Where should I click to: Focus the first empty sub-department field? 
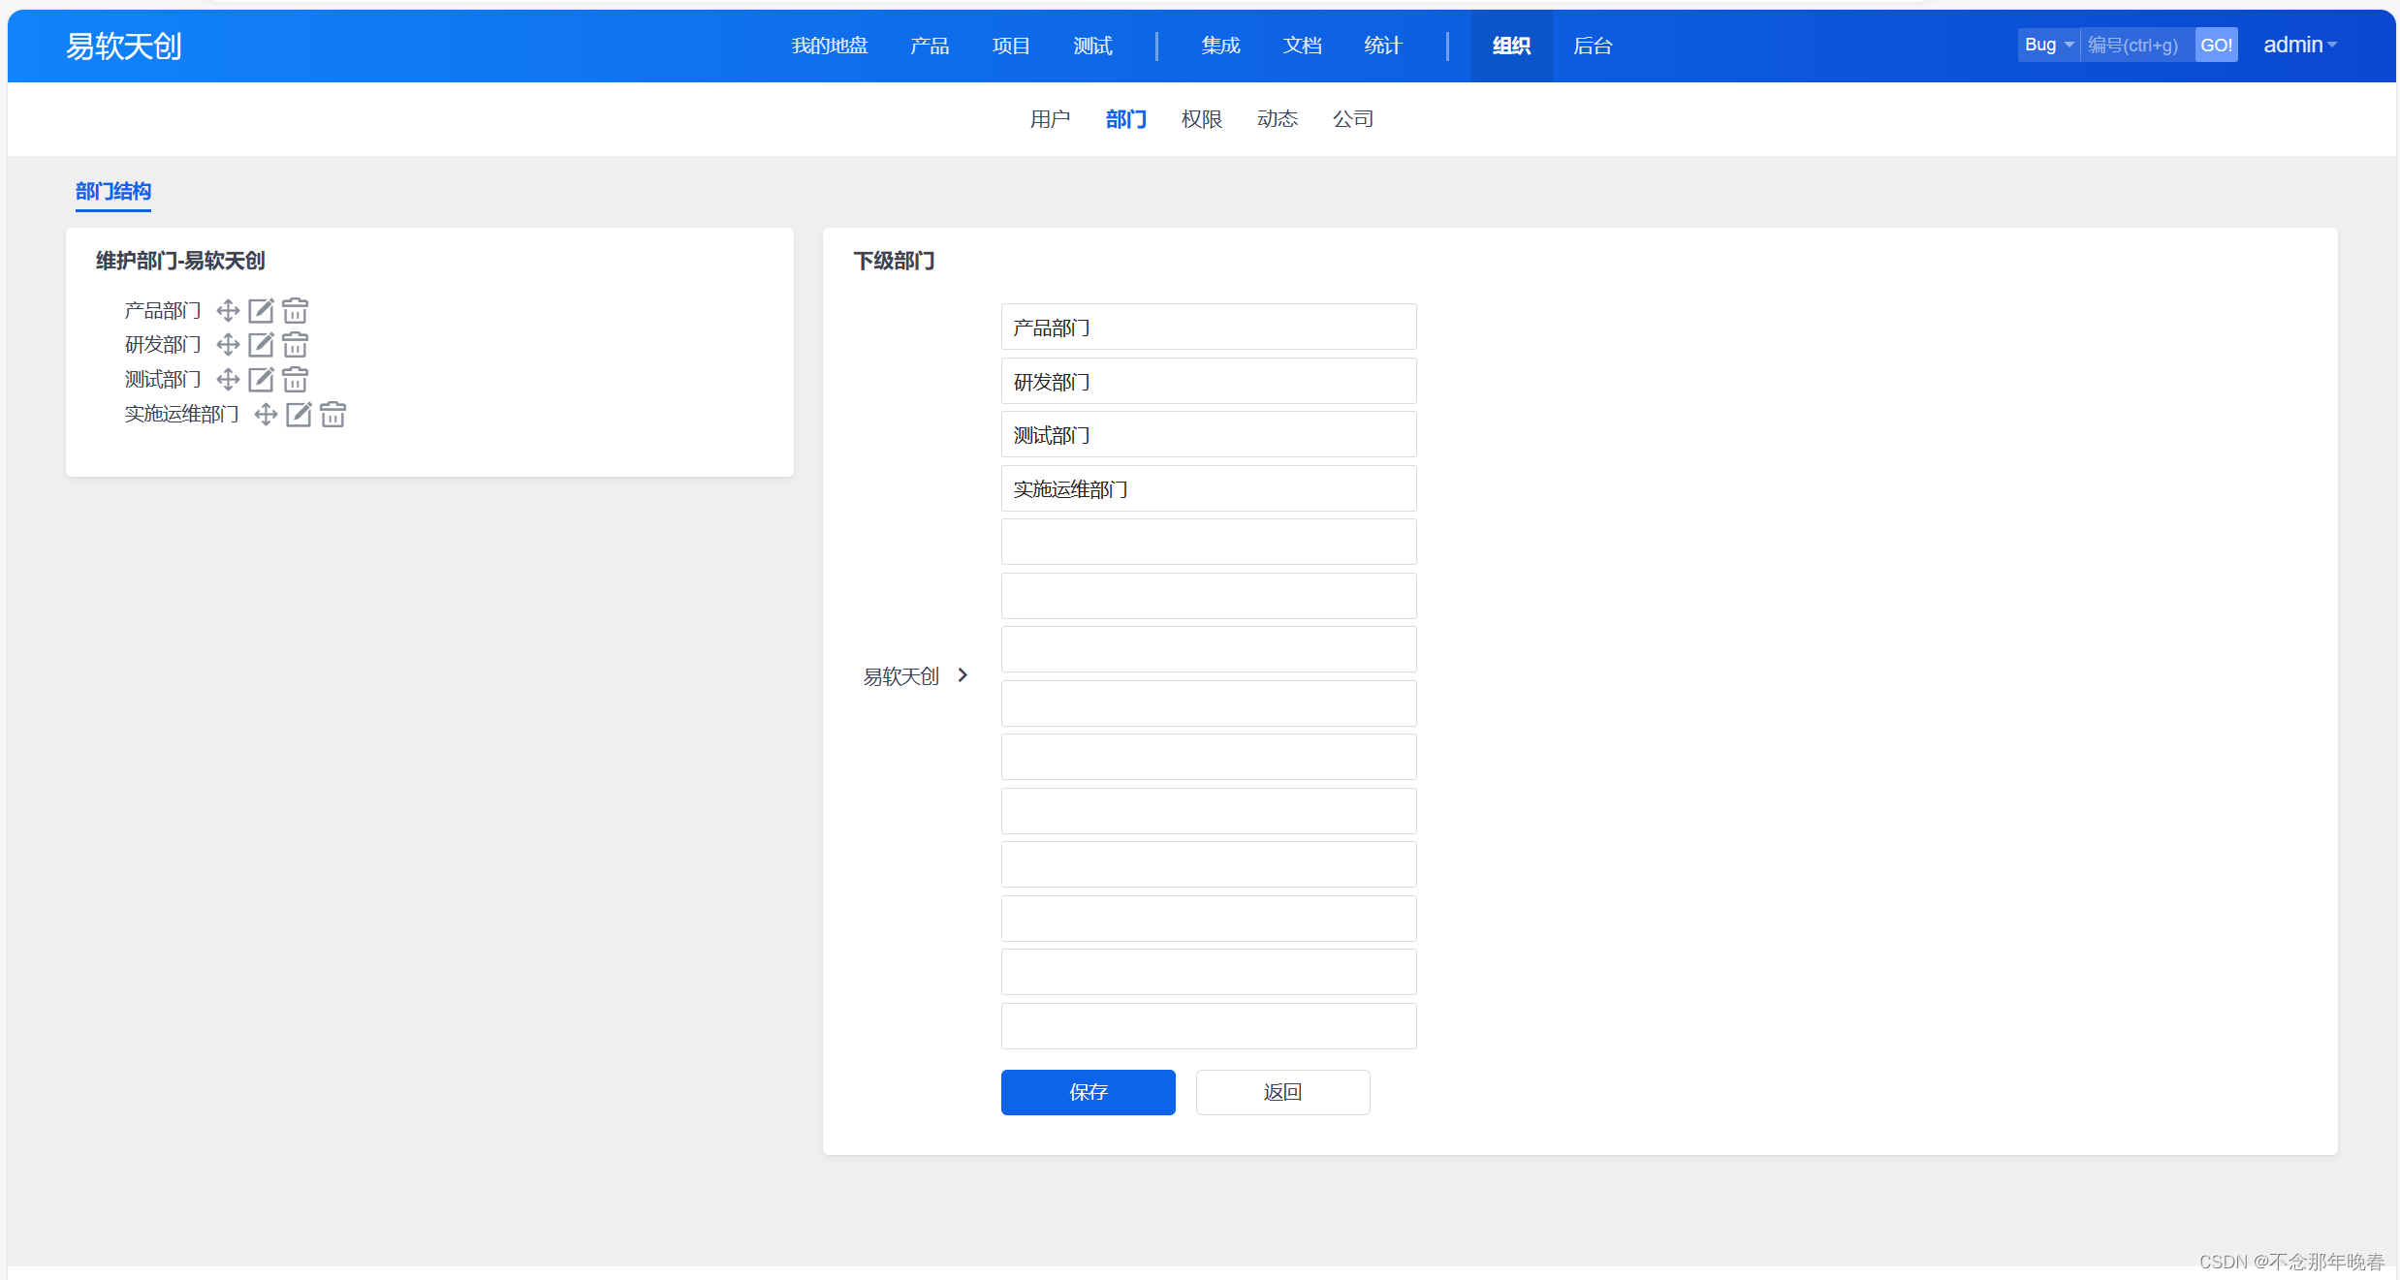pos(1208,542)
